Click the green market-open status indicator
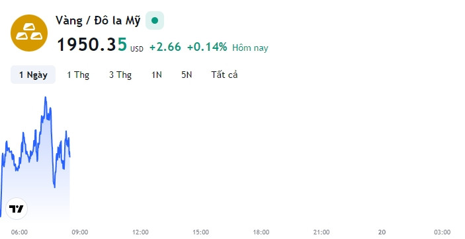465x239 pixels. 155,20
